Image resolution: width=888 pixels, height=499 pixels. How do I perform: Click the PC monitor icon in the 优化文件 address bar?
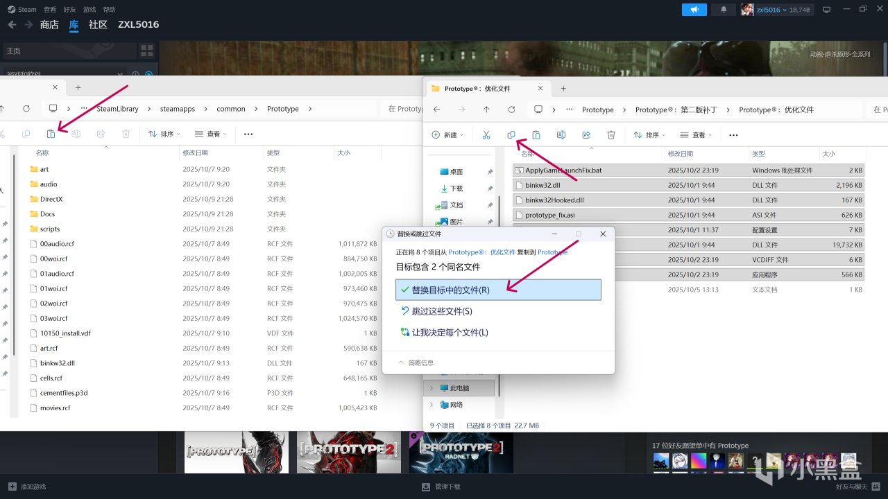[538, 110]
